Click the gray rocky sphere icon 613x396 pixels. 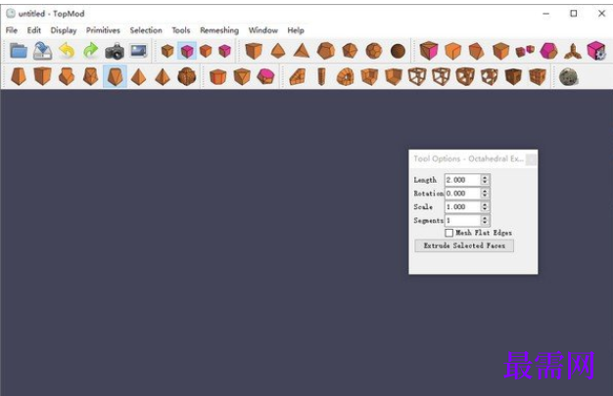click(x=568, y=76)
